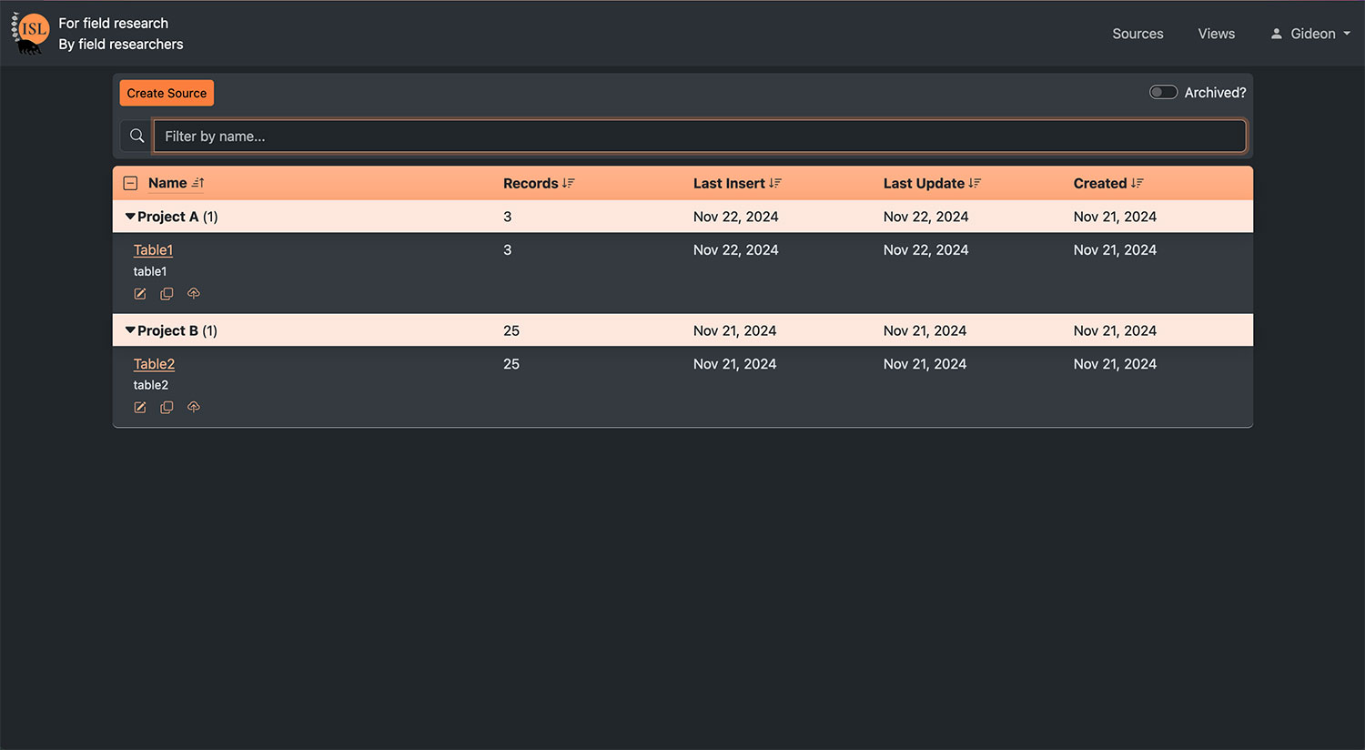Click the edit icon under Table1
This screenshot has width=1365, height=750.
coord(140,294)
